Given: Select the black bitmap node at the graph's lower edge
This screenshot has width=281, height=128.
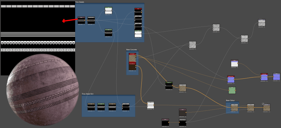Looking at the screenshot, I should [166, 122].
